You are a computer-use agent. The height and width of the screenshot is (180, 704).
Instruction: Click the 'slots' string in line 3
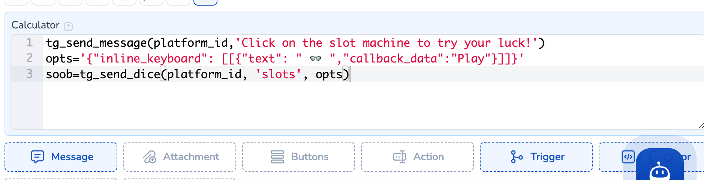279,74
